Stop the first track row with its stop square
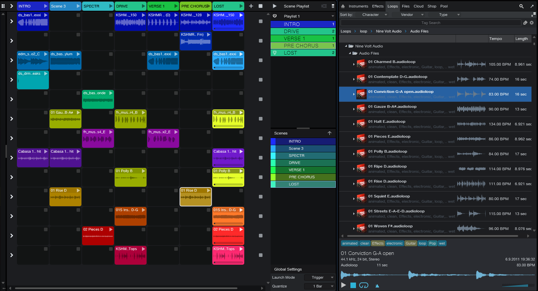Viewport: 538px width, 291px height. (261, 21)
